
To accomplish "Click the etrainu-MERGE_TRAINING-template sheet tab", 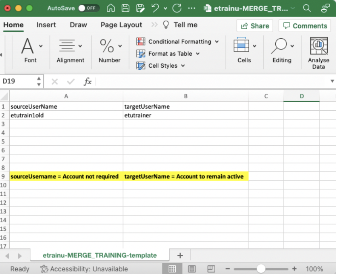I will 100,255.
